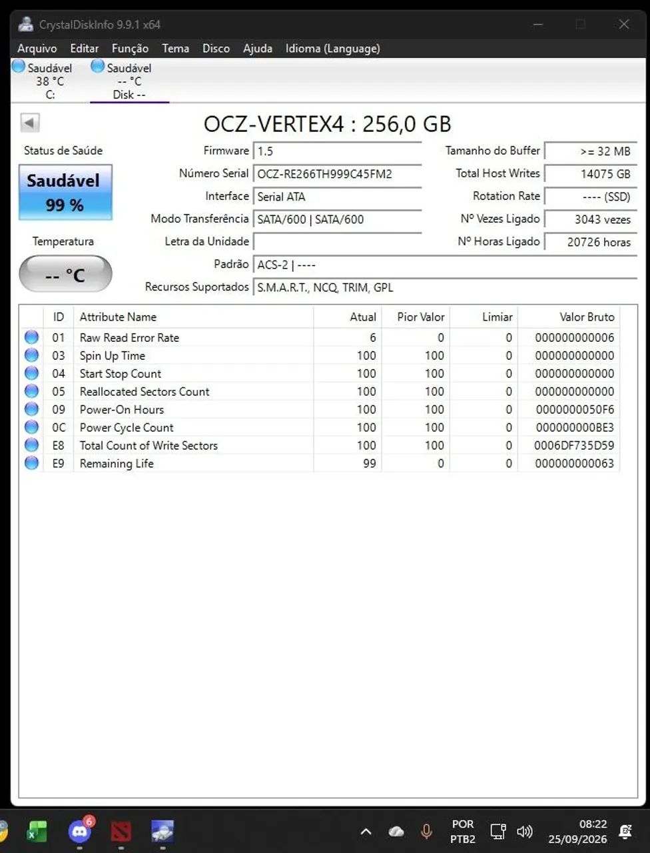The width and height of the screenshot is (650, 853).
Task: Click CrystalDiskInfo taskbar icon
Action: point(162,831)
